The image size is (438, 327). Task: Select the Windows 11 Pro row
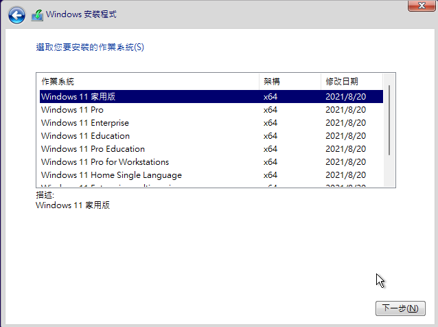[211, 110]
